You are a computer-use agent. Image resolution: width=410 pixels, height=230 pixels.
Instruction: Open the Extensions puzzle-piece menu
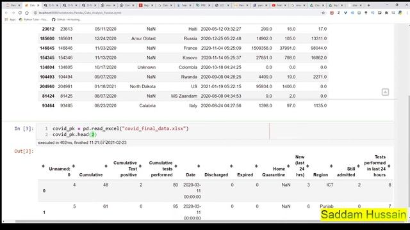(386, 13)
